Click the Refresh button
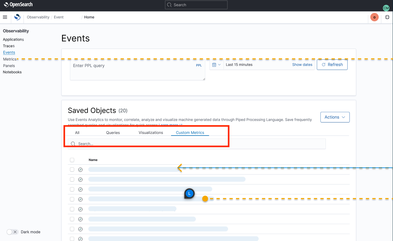393x241 pixels. pyautogui.click(x=332, y=65)
